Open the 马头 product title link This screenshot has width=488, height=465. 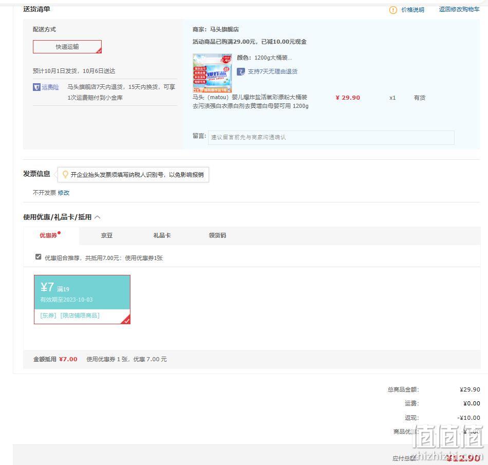click(x=251, y=101)
